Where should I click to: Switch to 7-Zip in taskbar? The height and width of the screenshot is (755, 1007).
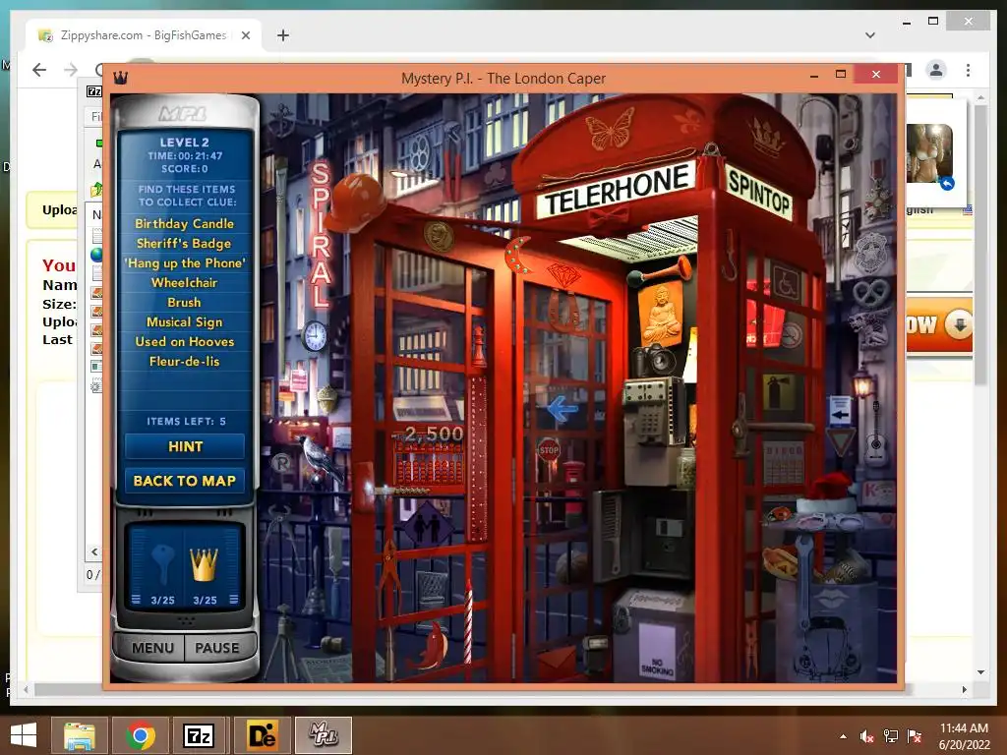click(199, 735)
